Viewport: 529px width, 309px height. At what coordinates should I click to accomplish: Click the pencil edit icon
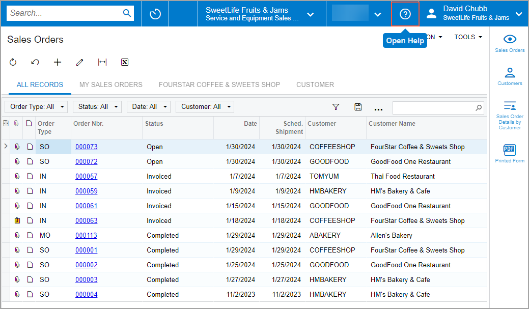79,62
